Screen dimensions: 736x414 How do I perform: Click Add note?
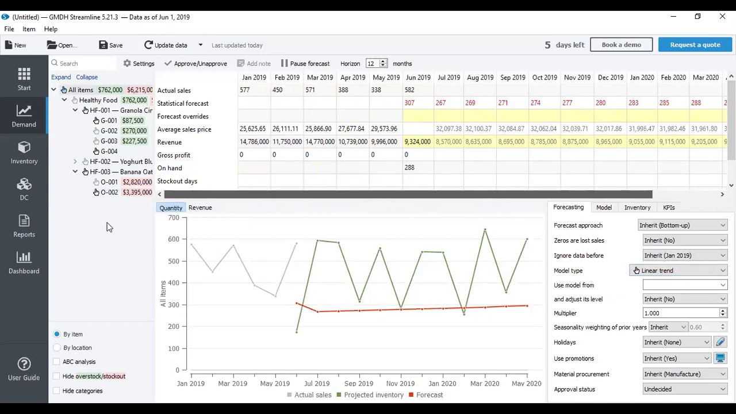point(254,63)
